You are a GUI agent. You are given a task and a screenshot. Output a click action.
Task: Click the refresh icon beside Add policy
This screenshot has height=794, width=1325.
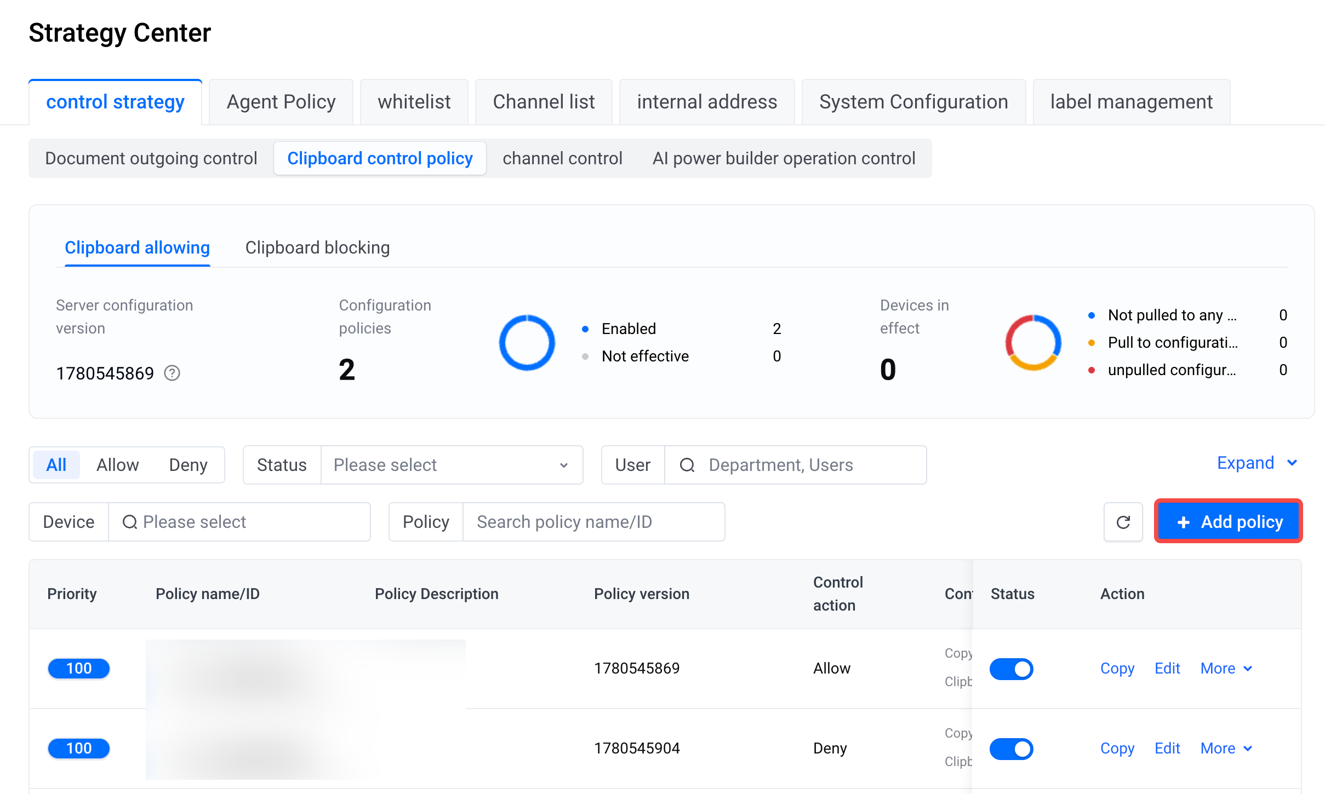[1123, 522]
